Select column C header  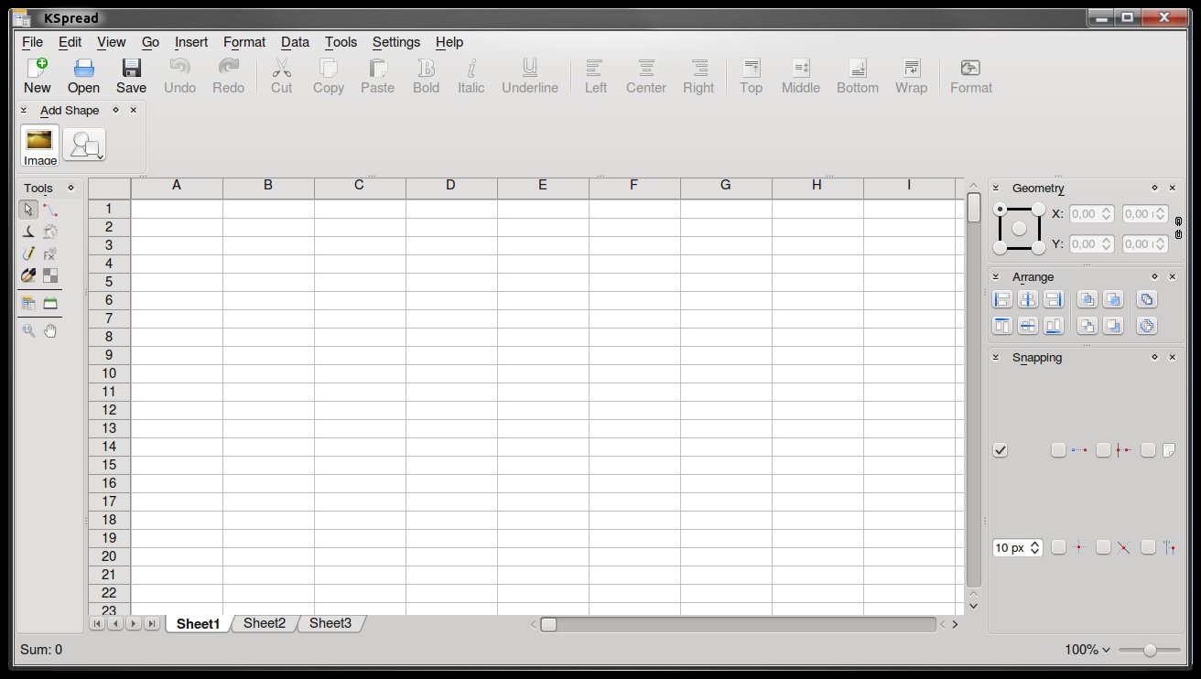(x=360, y=186)
